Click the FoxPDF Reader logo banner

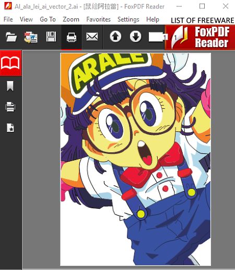click(200, 37)
